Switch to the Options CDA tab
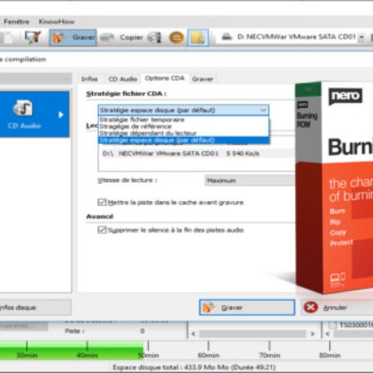 click(x=165, y=78)
